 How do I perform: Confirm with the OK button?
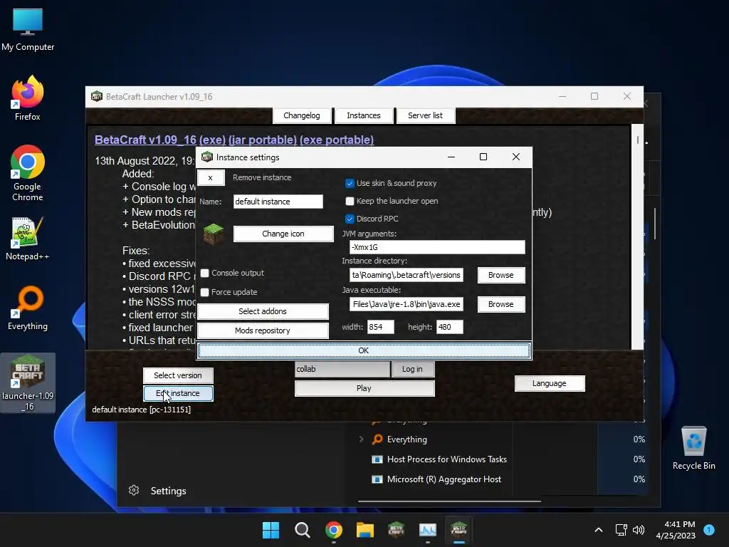click(x=364, y=350)
